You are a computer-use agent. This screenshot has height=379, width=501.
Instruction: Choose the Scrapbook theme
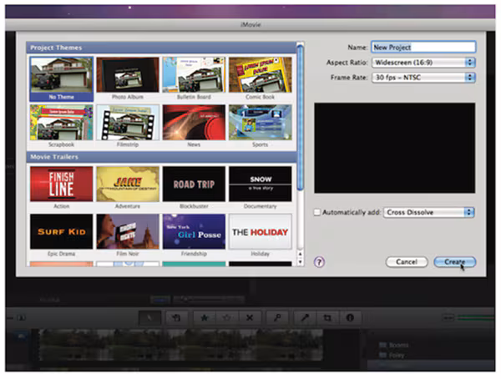click(61, 126)
